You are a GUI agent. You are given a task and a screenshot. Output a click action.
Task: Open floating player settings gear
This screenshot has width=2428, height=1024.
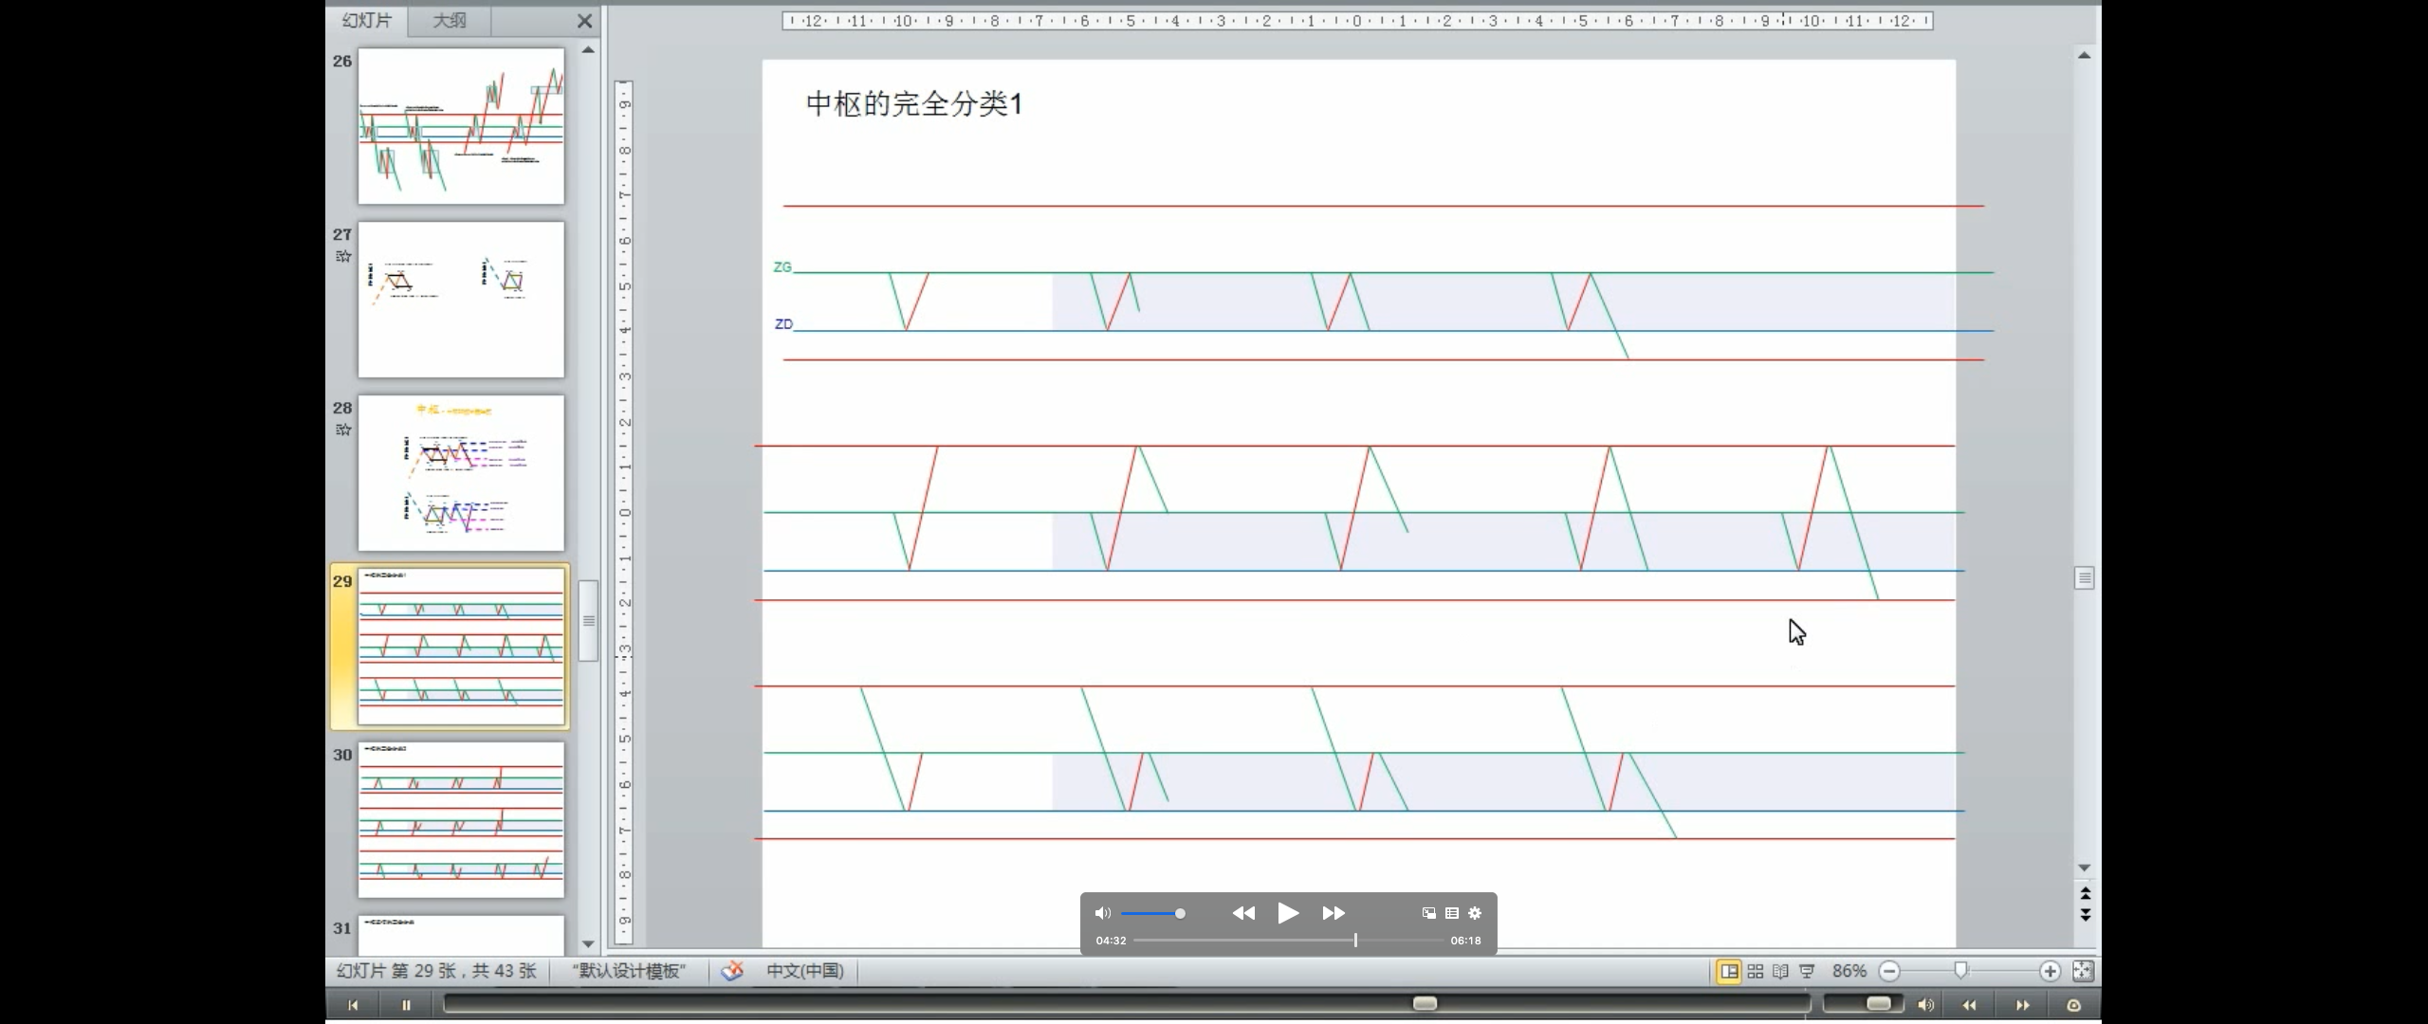[1475, 913]
